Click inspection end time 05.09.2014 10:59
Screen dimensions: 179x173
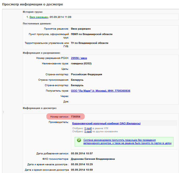[x=82, y=170]
